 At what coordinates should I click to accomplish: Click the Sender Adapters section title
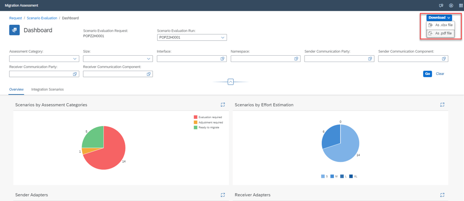32,195
